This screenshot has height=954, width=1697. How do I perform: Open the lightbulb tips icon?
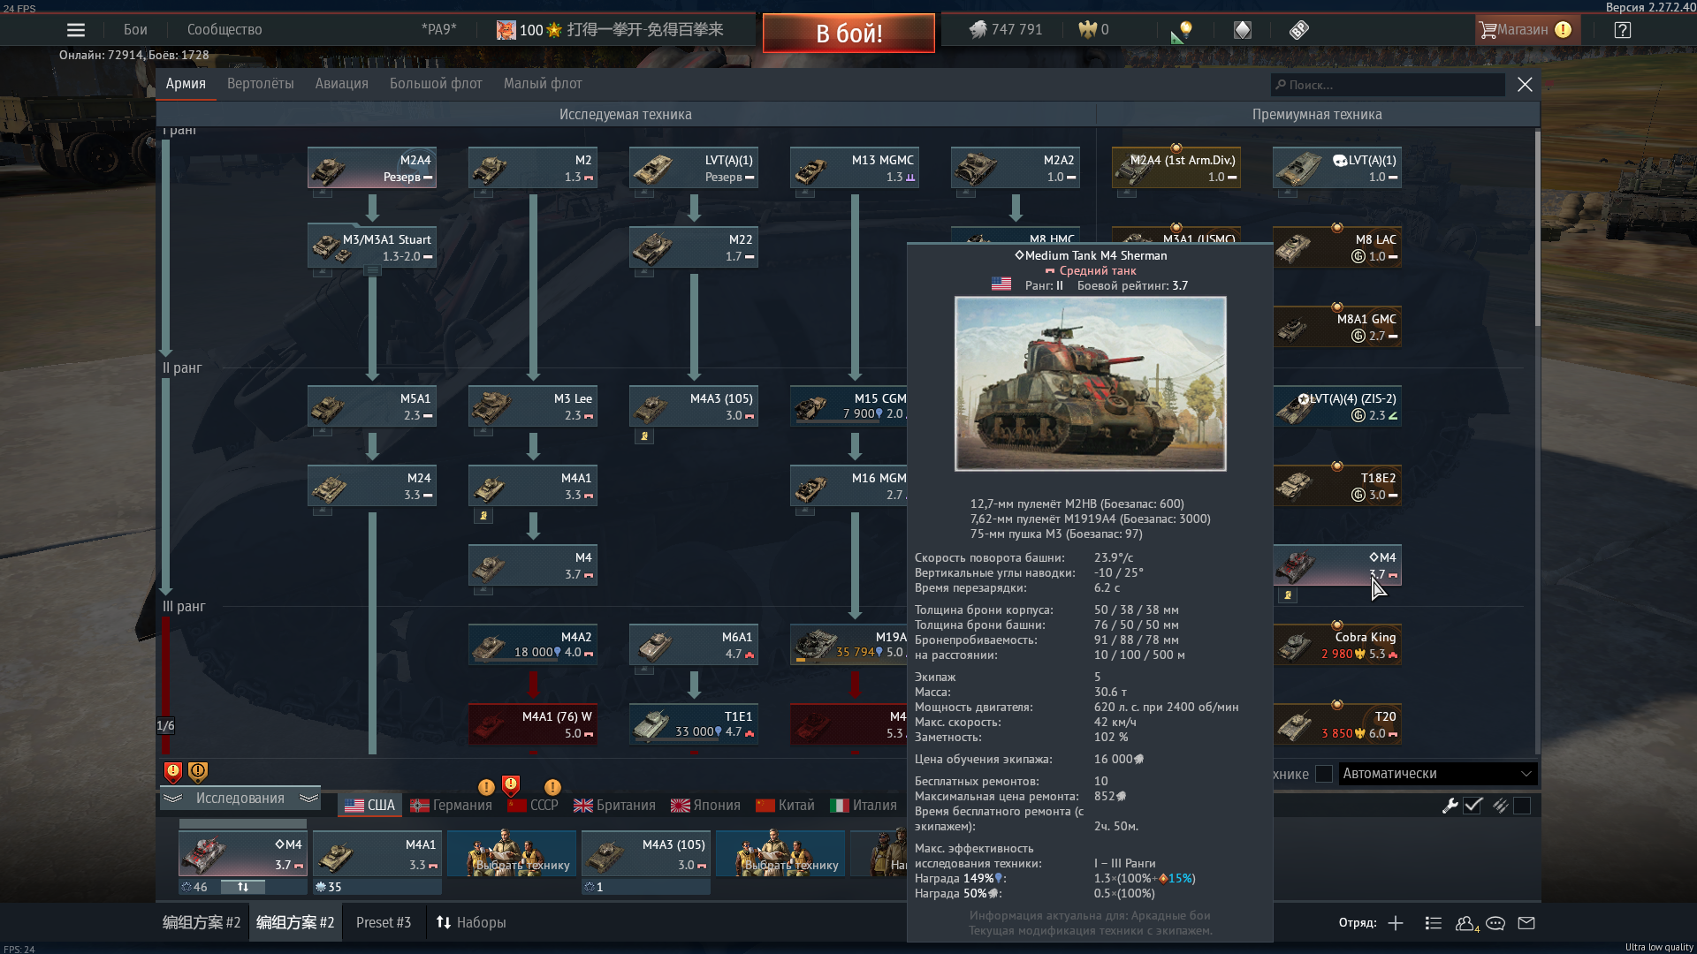click(x=1183, y=32)
